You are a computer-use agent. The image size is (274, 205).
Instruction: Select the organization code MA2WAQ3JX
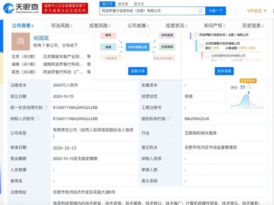pyautogui.click(x=197, y=119)
